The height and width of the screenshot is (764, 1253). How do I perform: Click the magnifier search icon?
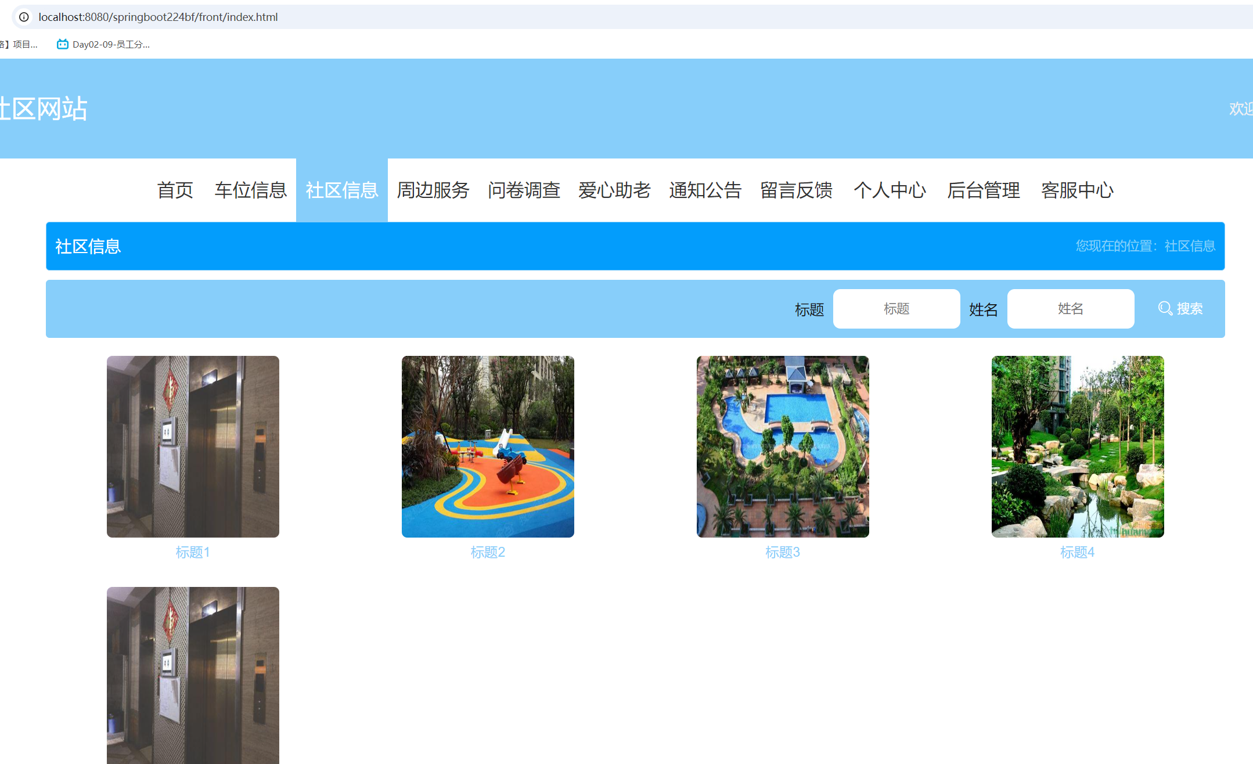[x=1165, y=308]
